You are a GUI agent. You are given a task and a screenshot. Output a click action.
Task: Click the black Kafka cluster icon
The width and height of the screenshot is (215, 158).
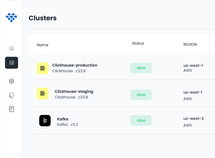pos(45,121)
